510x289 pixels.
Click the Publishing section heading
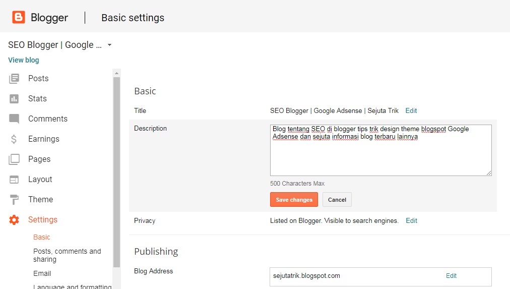[x=156, y=252]
